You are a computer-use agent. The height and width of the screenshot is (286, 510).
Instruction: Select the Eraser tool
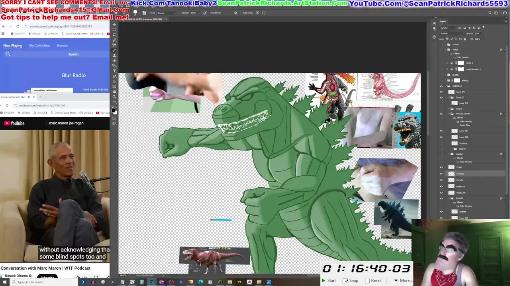[x=114, y=60]
